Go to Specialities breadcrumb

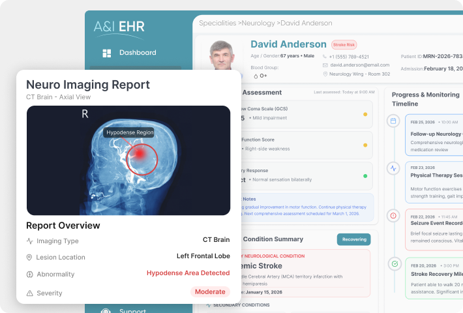pos(218,23)
